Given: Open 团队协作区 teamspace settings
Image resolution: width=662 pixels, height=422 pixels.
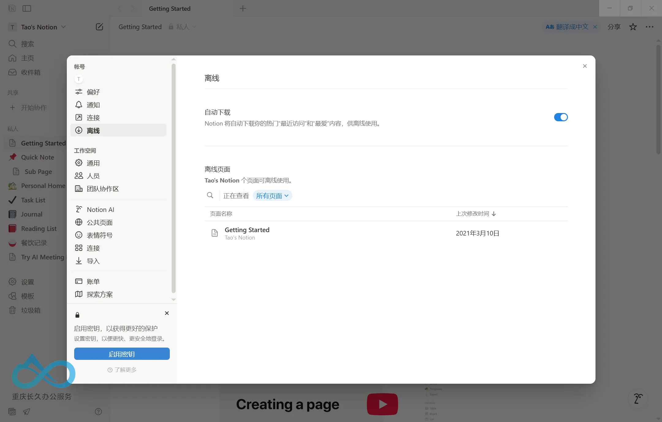Looking at the screenshot, I should tap(118, 189).
